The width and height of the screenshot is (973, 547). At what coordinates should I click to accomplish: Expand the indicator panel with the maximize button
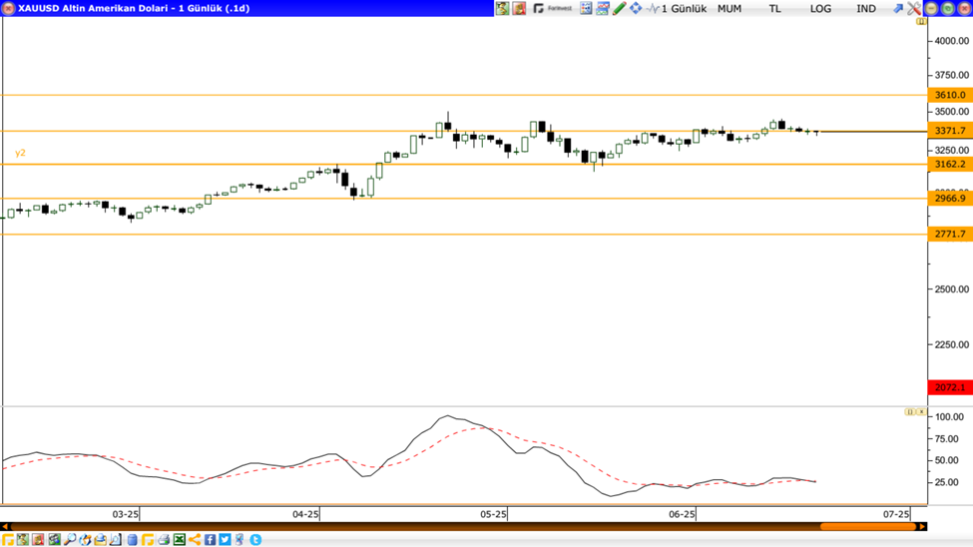point(909,411)
